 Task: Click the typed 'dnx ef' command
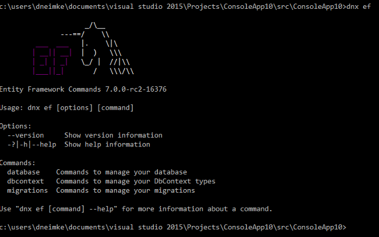click(x=359, y=6)
